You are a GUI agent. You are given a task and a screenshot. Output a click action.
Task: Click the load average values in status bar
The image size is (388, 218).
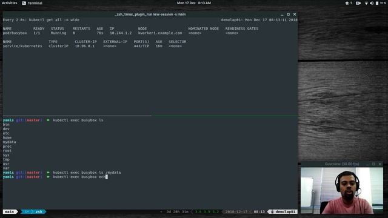(207, 212)
